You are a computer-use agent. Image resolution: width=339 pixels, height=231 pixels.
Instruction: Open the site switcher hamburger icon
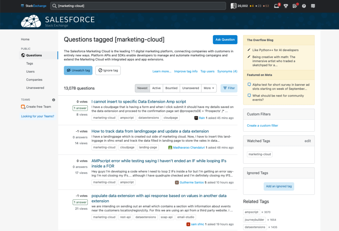313,6
